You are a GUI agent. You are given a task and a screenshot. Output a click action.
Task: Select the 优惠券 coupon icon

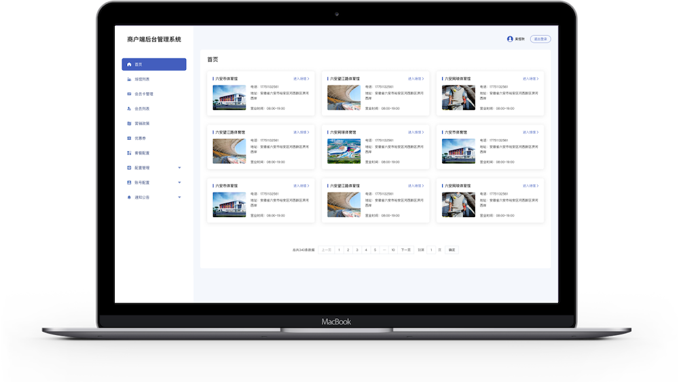click(128, 138)
